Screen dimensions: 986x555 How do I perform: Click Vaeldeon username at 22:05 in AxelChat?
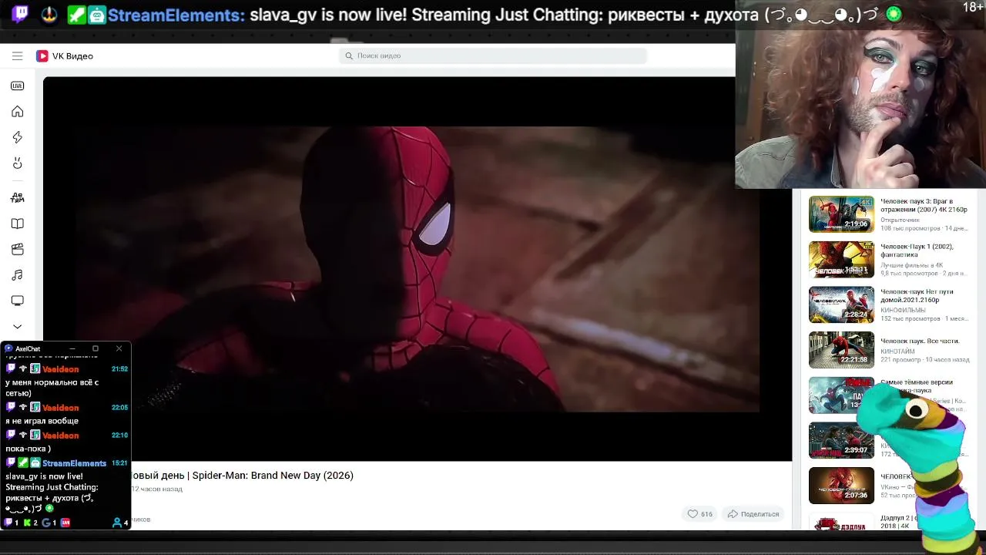coord(60,408)
